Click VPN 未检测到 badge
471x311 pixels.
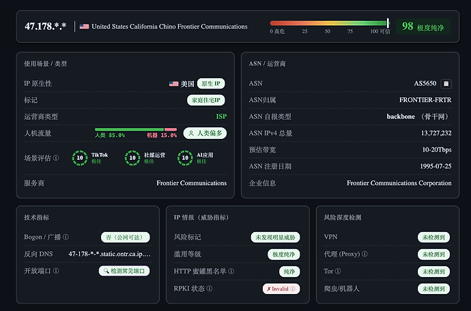pos(433,238)
